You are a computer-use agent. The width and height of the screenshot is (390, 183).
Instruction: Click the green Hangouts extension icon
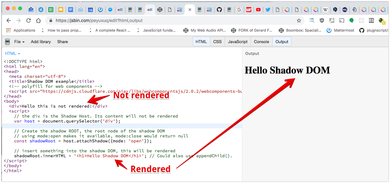coord(352,20)
